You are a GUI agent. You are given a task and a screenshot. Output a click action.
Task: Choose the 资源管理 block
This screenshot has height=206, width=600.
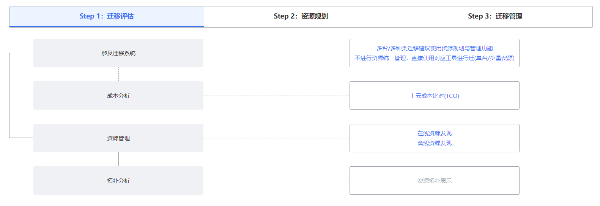(118, 138)
